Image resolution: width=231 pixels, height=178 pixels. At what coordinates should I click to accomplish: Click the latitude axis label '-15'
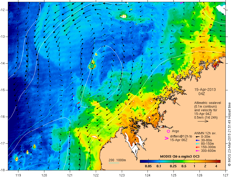[x=3, y=90]
